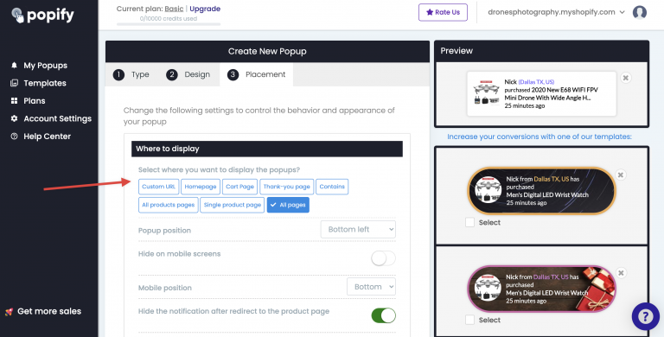The width and height of the screenshot is (664, 337).
Task: Click the Plans grid icon
Action: (15, 101)
